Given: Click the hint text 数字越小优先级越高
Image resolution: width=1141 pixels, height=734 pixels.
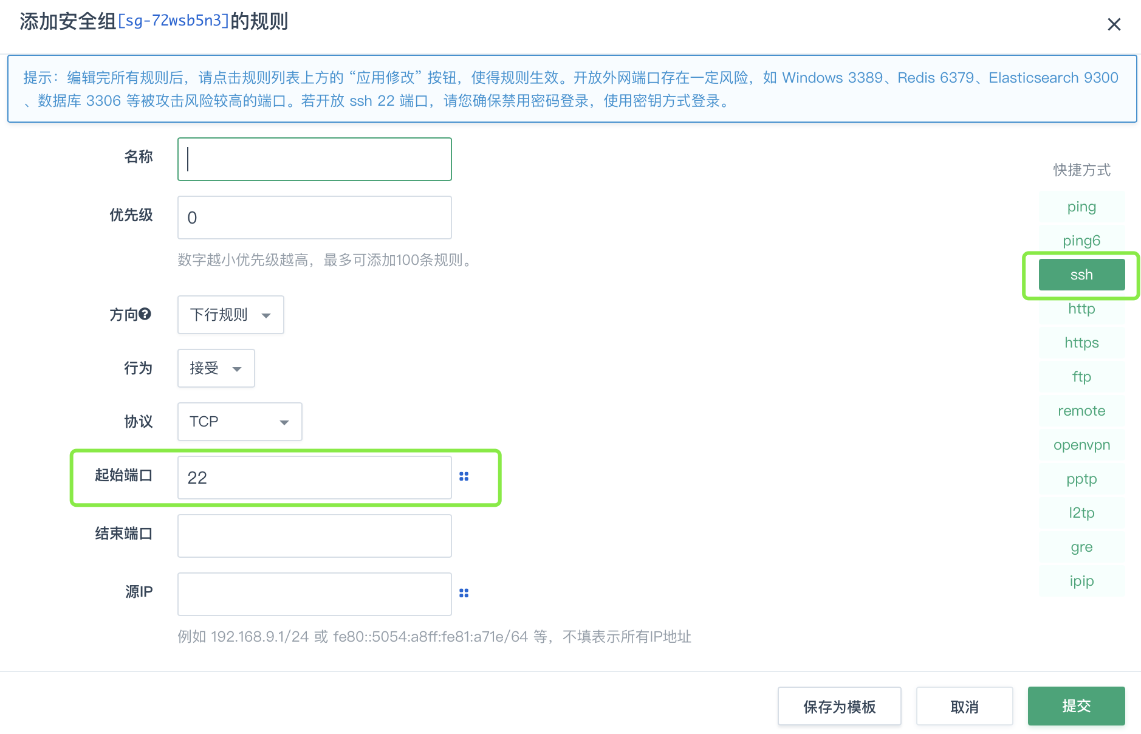Looking at the screenshot, I should click(325, 260).
